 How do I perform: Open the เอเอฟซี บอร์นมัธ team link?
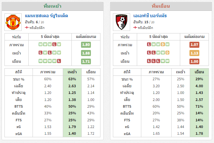[150, 16]
